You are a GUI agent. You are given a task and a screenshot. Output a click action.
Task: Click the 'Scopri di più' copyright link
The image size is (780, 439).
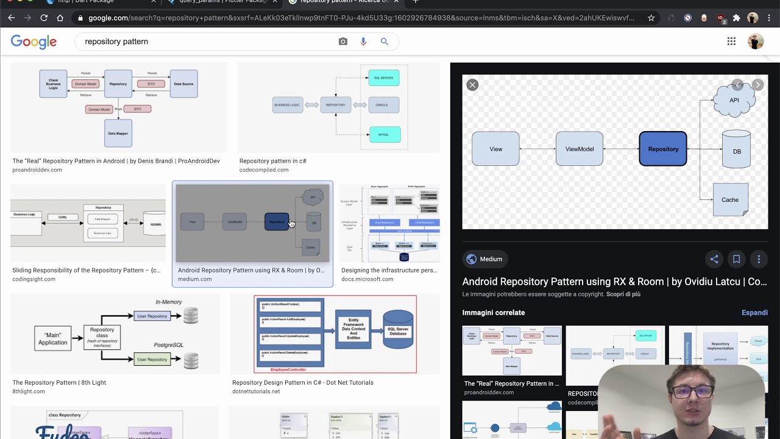pos(623,294)
